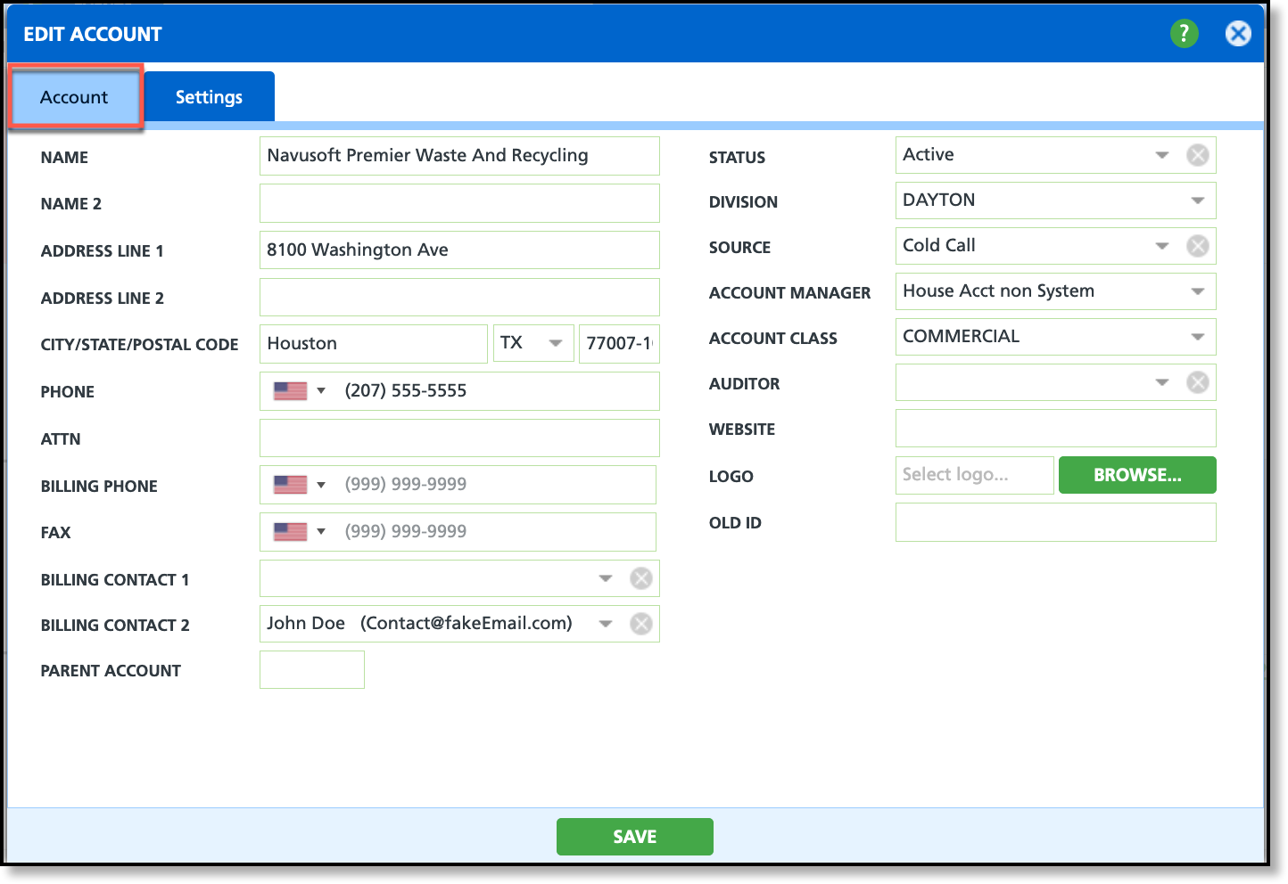Clear the Billing Contact 2 selection

640,624
